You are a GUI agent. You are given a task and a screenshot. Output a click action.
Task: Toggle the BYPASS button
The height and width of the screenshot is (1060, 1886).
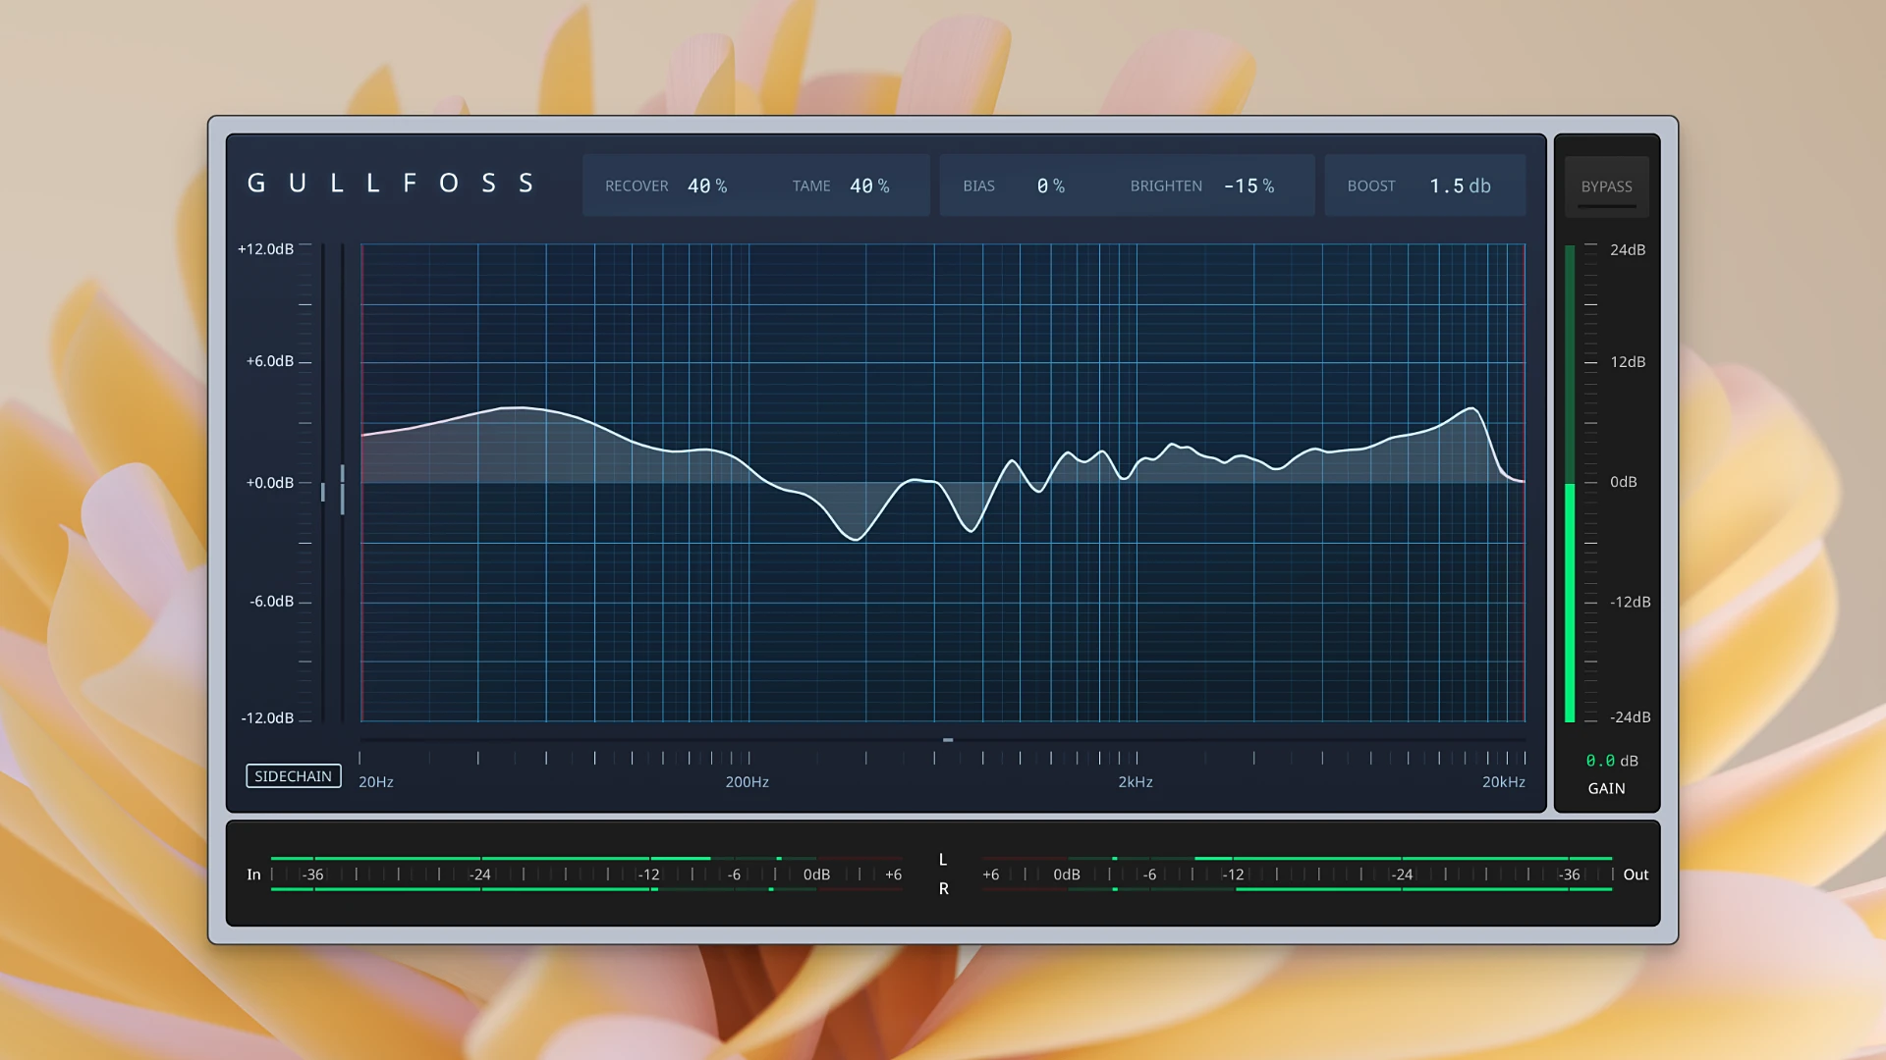1606,186
